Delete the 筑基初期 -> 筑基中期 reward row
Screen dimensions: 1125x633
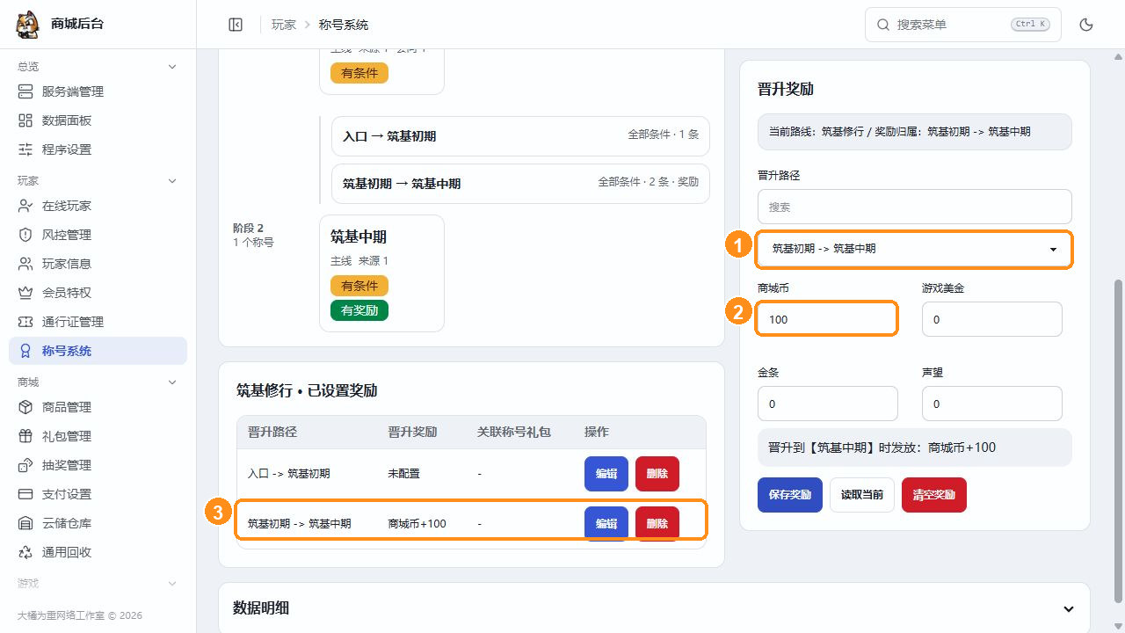657,523
